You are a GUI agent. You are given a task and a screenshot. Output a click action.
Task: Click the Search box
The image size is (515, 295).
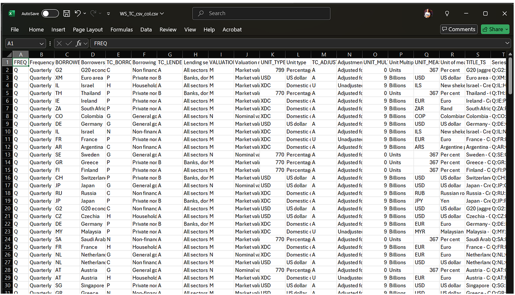pyautogui.click(x=261, y=13)
